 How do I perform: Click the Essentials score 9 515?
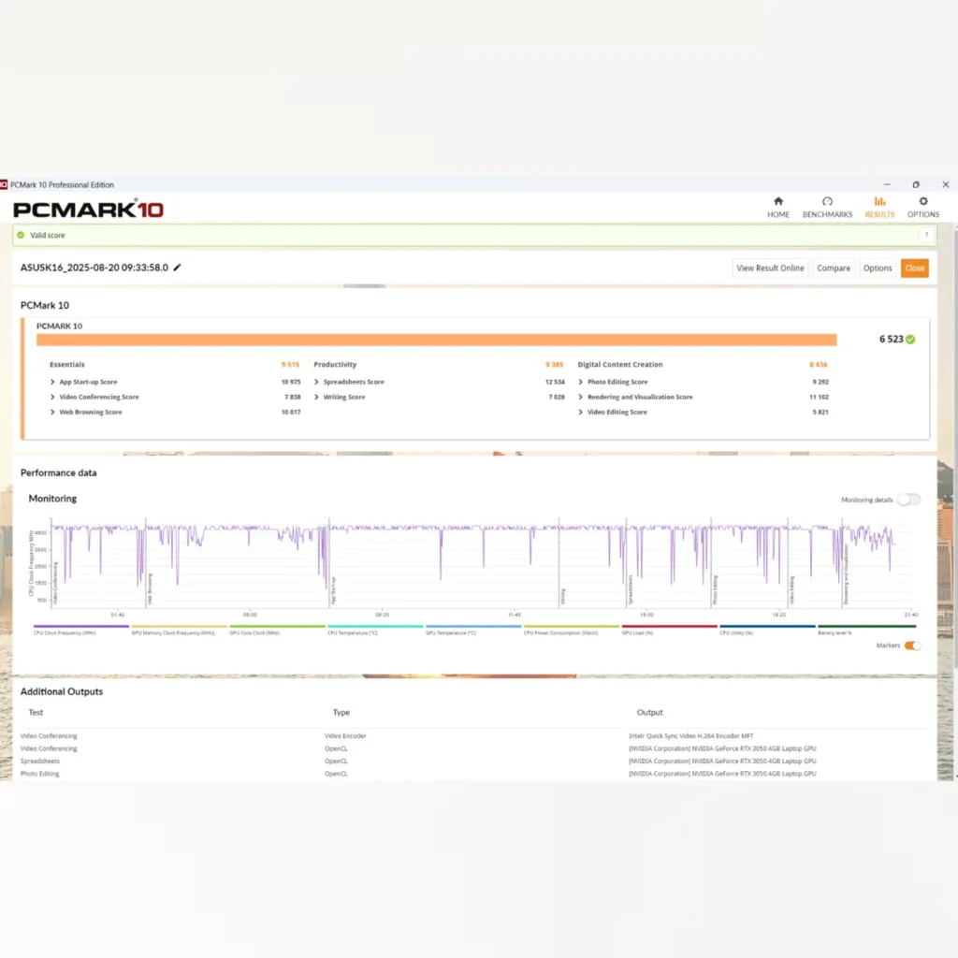(x=290, y=365)
